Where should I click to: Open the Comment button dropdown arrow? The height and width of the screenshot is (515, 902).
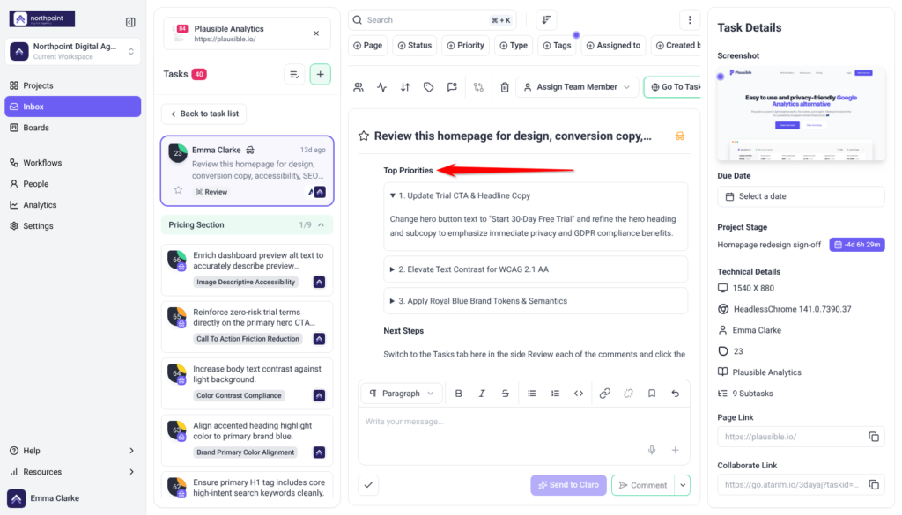pyautogui.click(x=683, y=485)
